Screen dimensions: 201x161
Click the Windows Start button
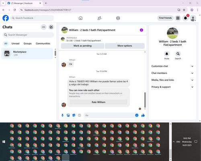pos(4,142)
